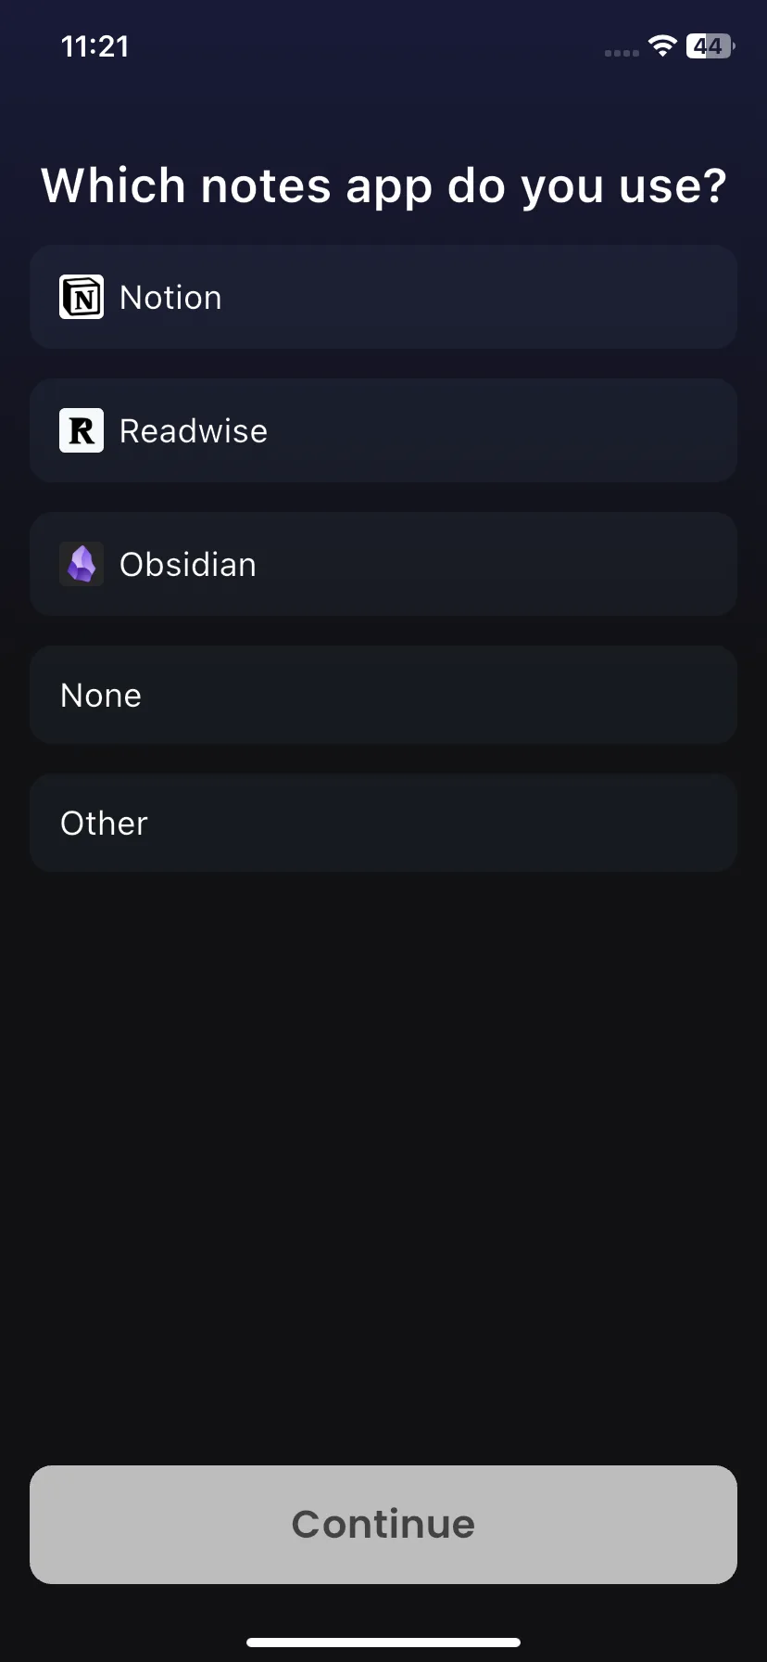Image resolution: width=767 pixels, height=1662 pixels.
Task: Click the Notion logo icon
Action: [x=82, y=297]
